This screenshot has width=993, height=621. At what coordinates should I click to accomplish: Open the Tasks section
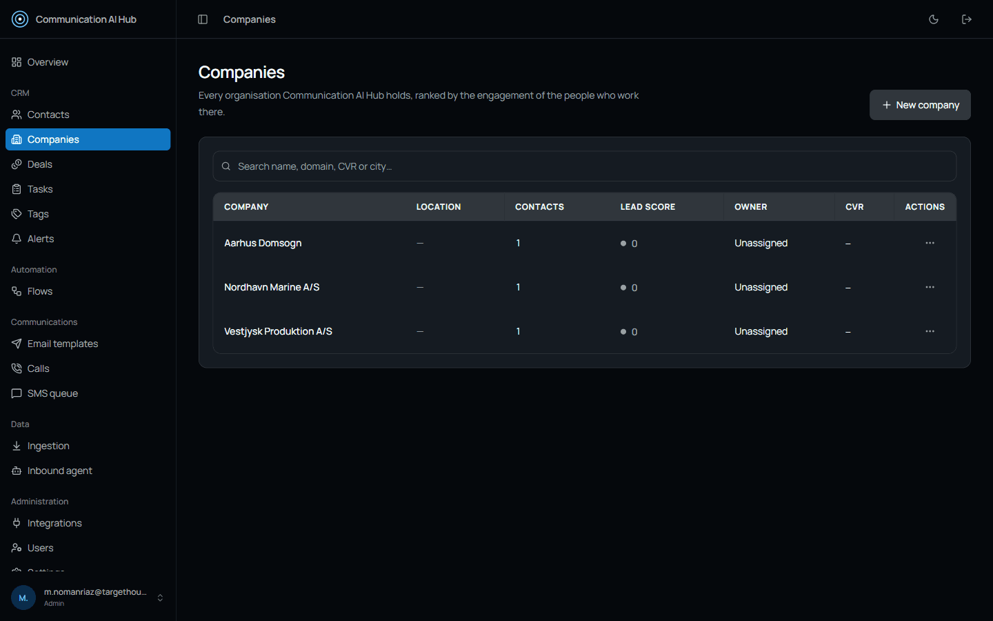click(x=88, y=189)
